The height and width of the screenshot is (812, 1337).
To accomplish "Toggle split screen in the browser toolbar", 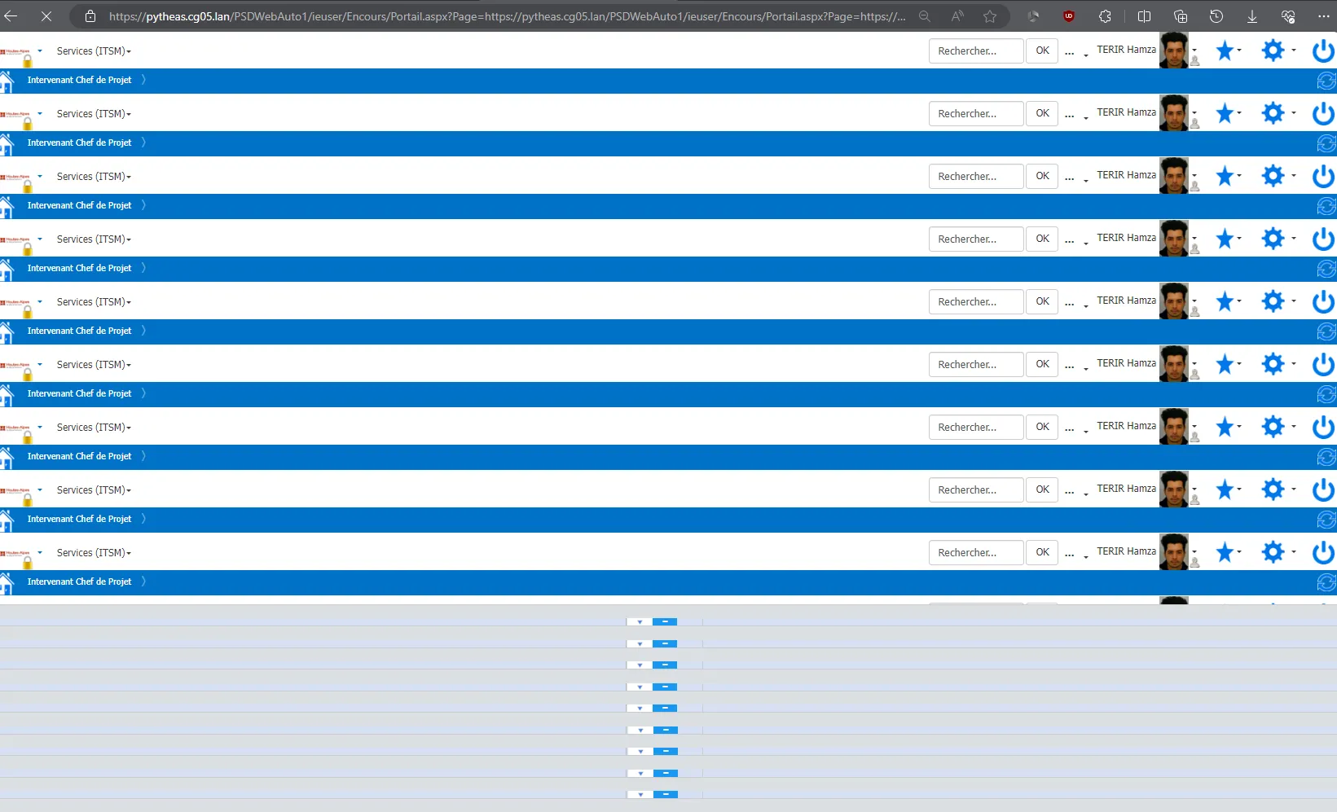I will [1144, 16].
